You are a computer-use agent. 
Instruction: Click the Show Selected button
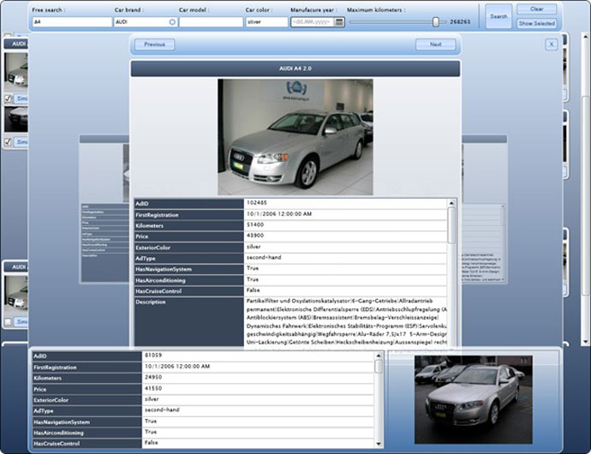(536, 23)
